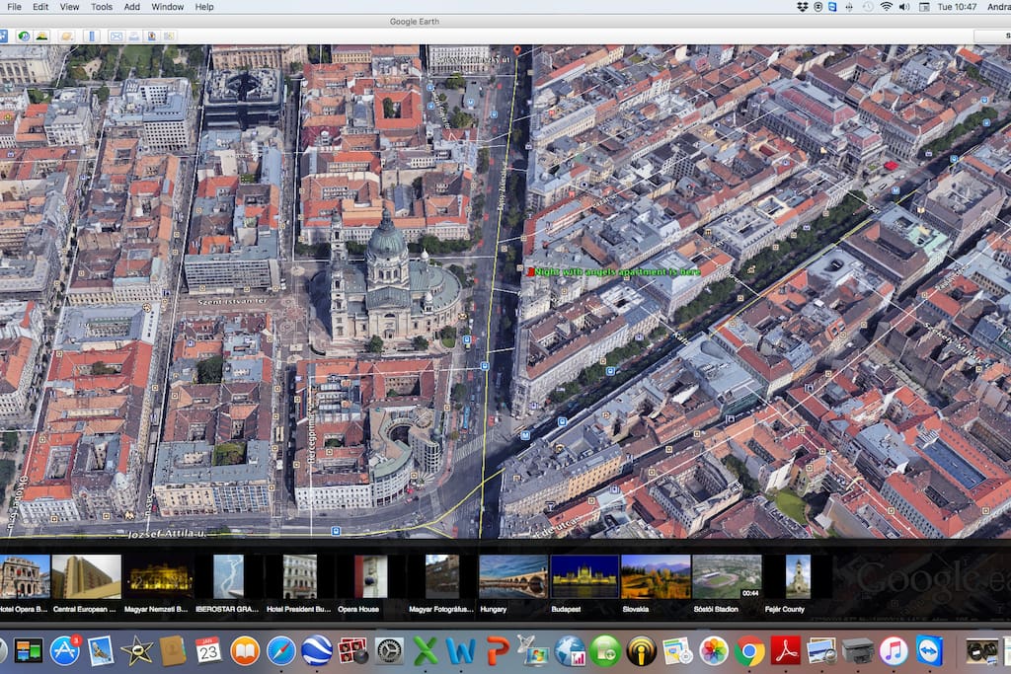Click the iMovie star dock icon
The width and height of the screenshot is (1011, 674).
pyautogui.click(x=136, y=650)
